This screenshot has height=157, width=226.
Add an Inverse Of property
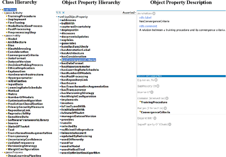pyautogui.click(x=153, y=92)
